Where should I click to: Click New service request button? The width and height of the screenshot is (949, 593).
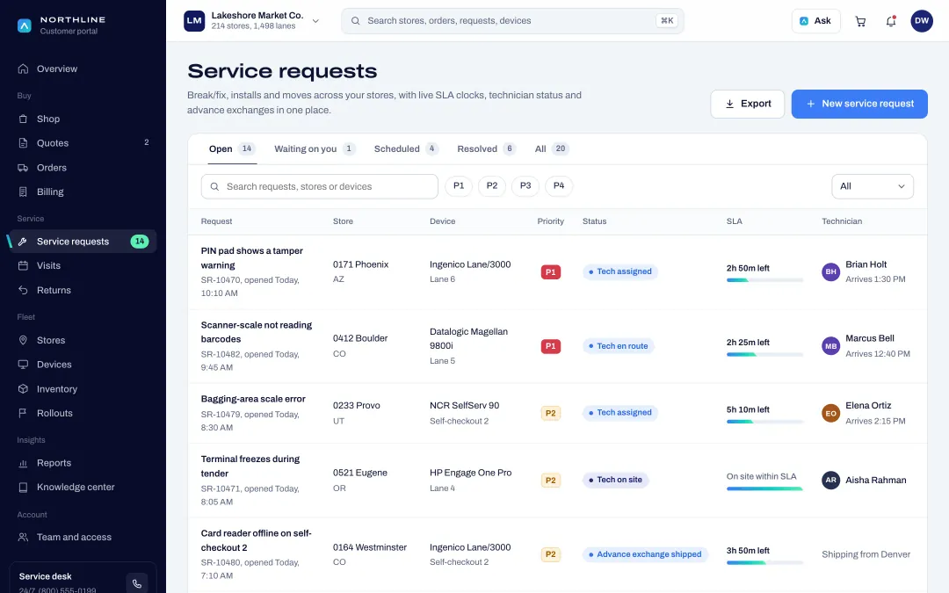859,104
